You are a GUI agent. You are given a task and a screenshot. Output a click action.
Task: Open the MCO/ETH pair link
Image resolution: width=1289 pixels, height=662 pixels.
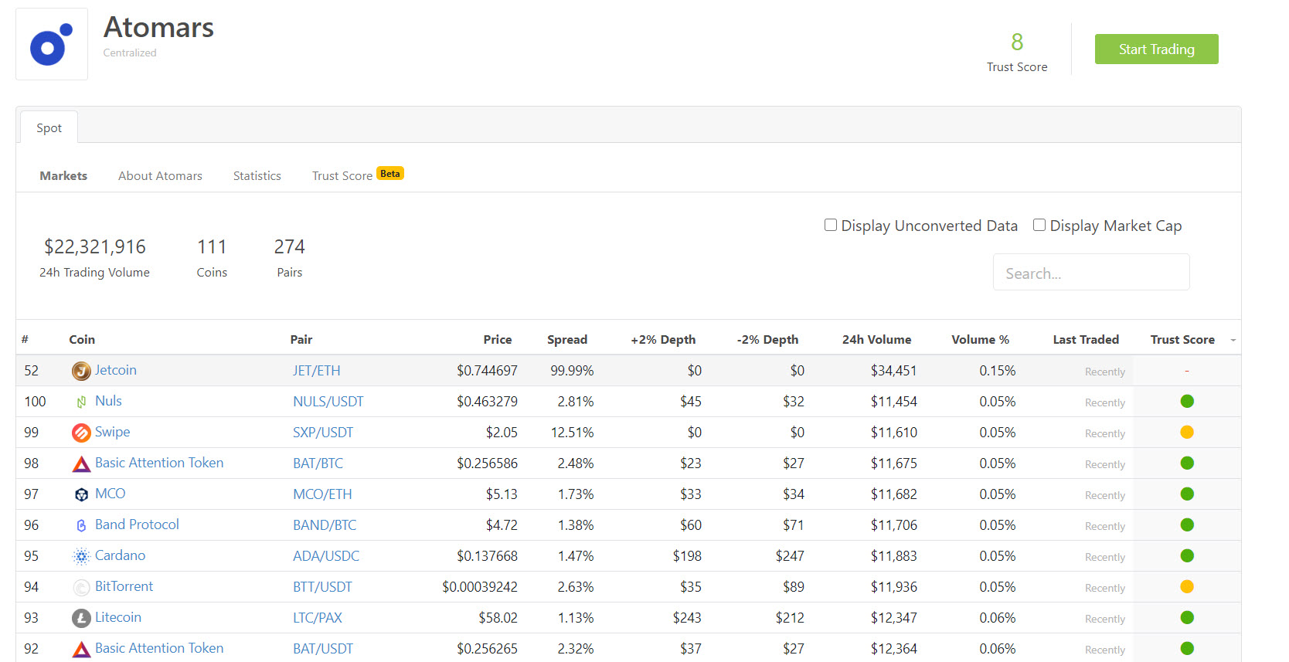click(x=322, y=494)
